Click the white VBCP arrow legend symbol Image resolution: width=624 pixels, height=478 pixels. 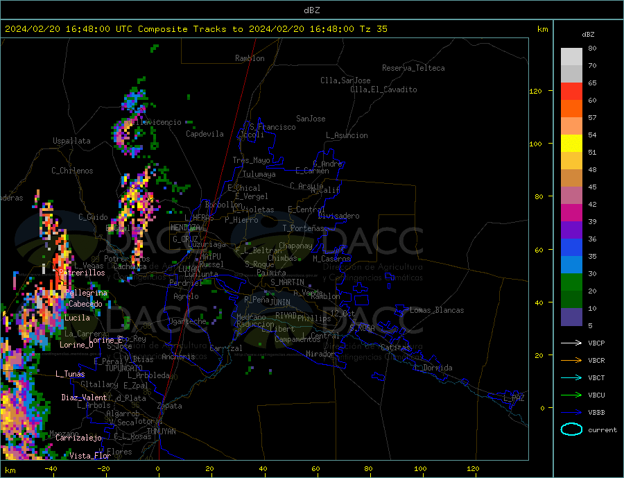coord(572,343)
